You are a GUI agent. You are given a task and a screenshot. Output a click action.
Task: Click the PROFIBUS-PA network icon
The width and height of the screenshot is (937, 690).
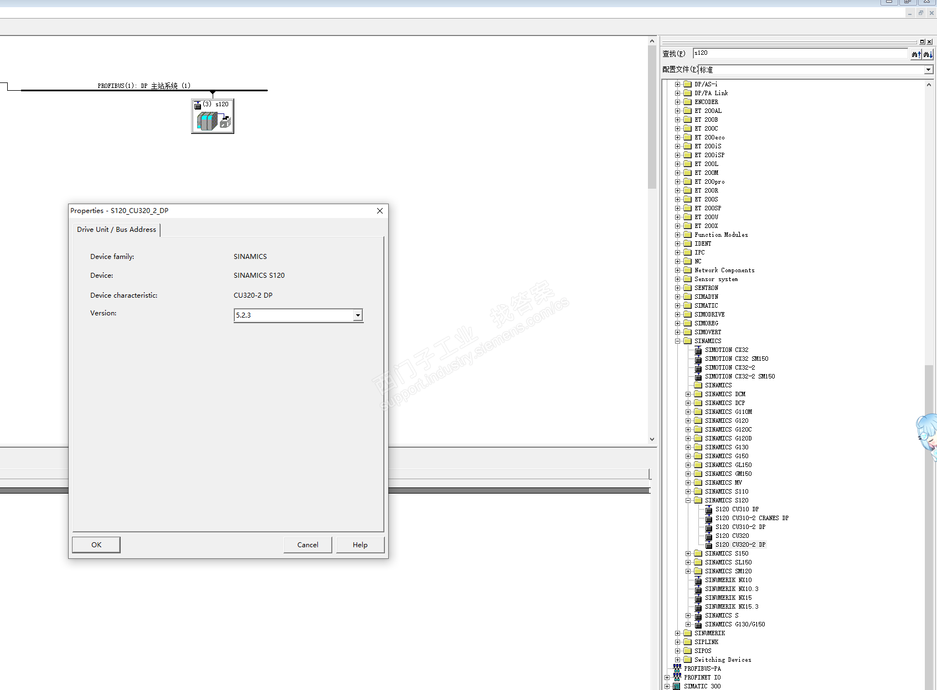pos(677,668)
